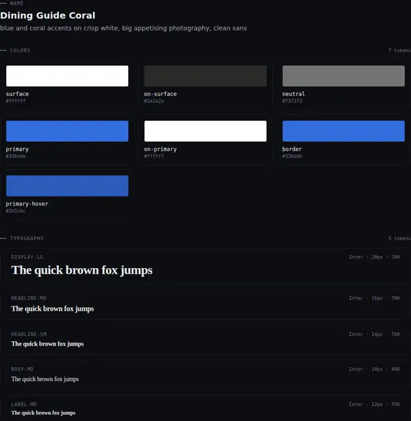
Task: Click the 'primary' token name
Action: click(x=17, y=149)
